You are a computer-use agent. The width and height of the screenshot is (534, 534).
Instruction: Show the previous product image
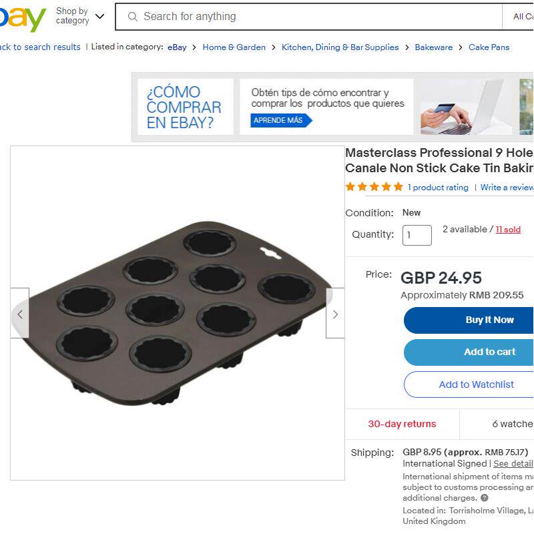pyautogui.click(x=20, y=314)
